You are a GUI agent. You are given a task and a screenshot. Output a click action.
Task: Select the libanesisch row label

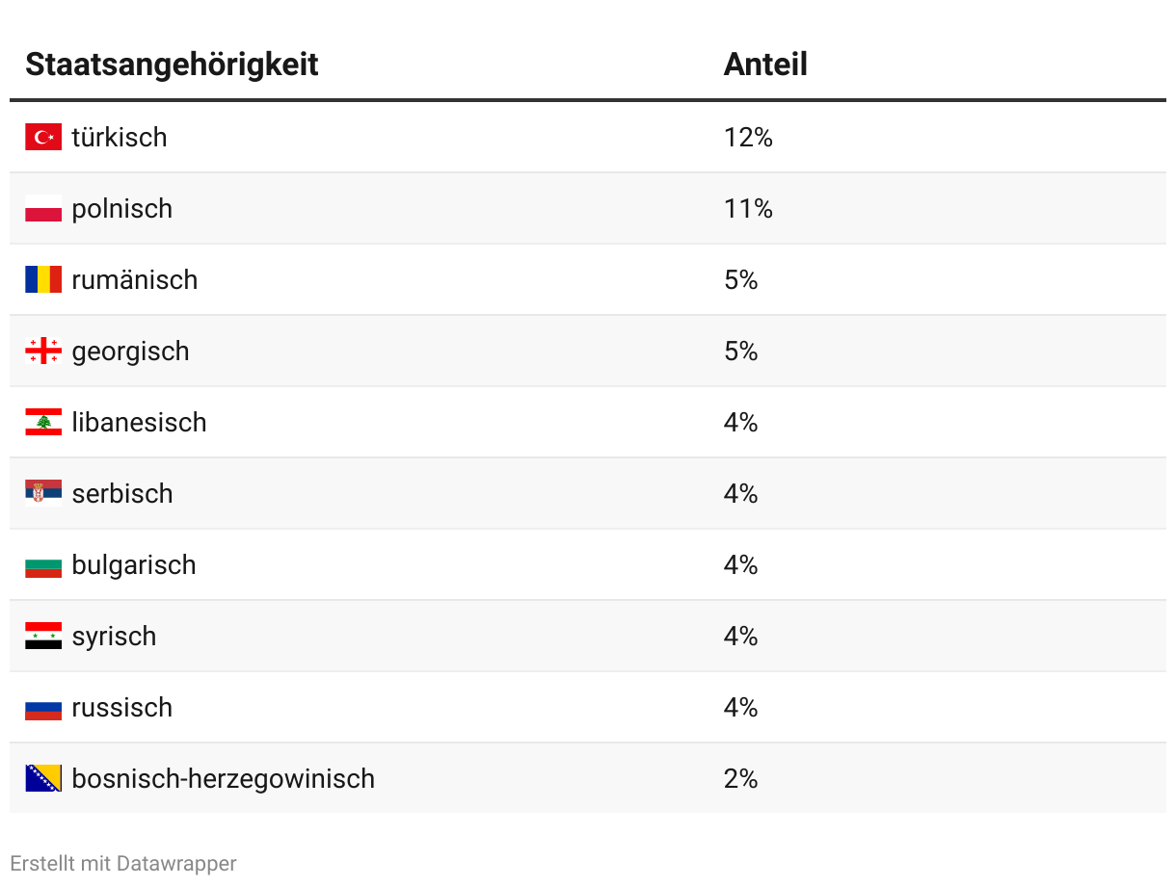click(139, 422)
